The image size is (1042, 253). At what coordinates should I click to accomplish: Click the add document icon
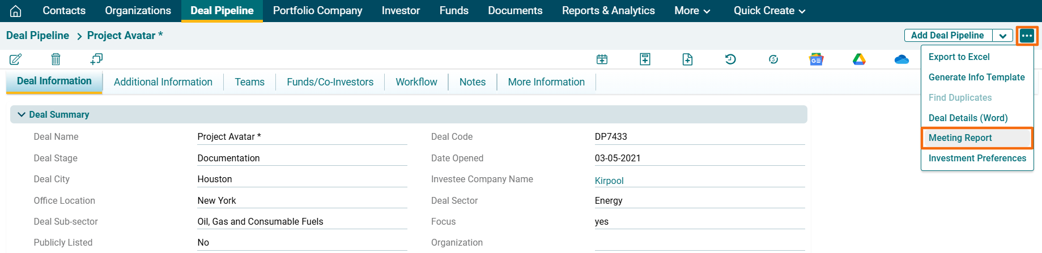687,59
